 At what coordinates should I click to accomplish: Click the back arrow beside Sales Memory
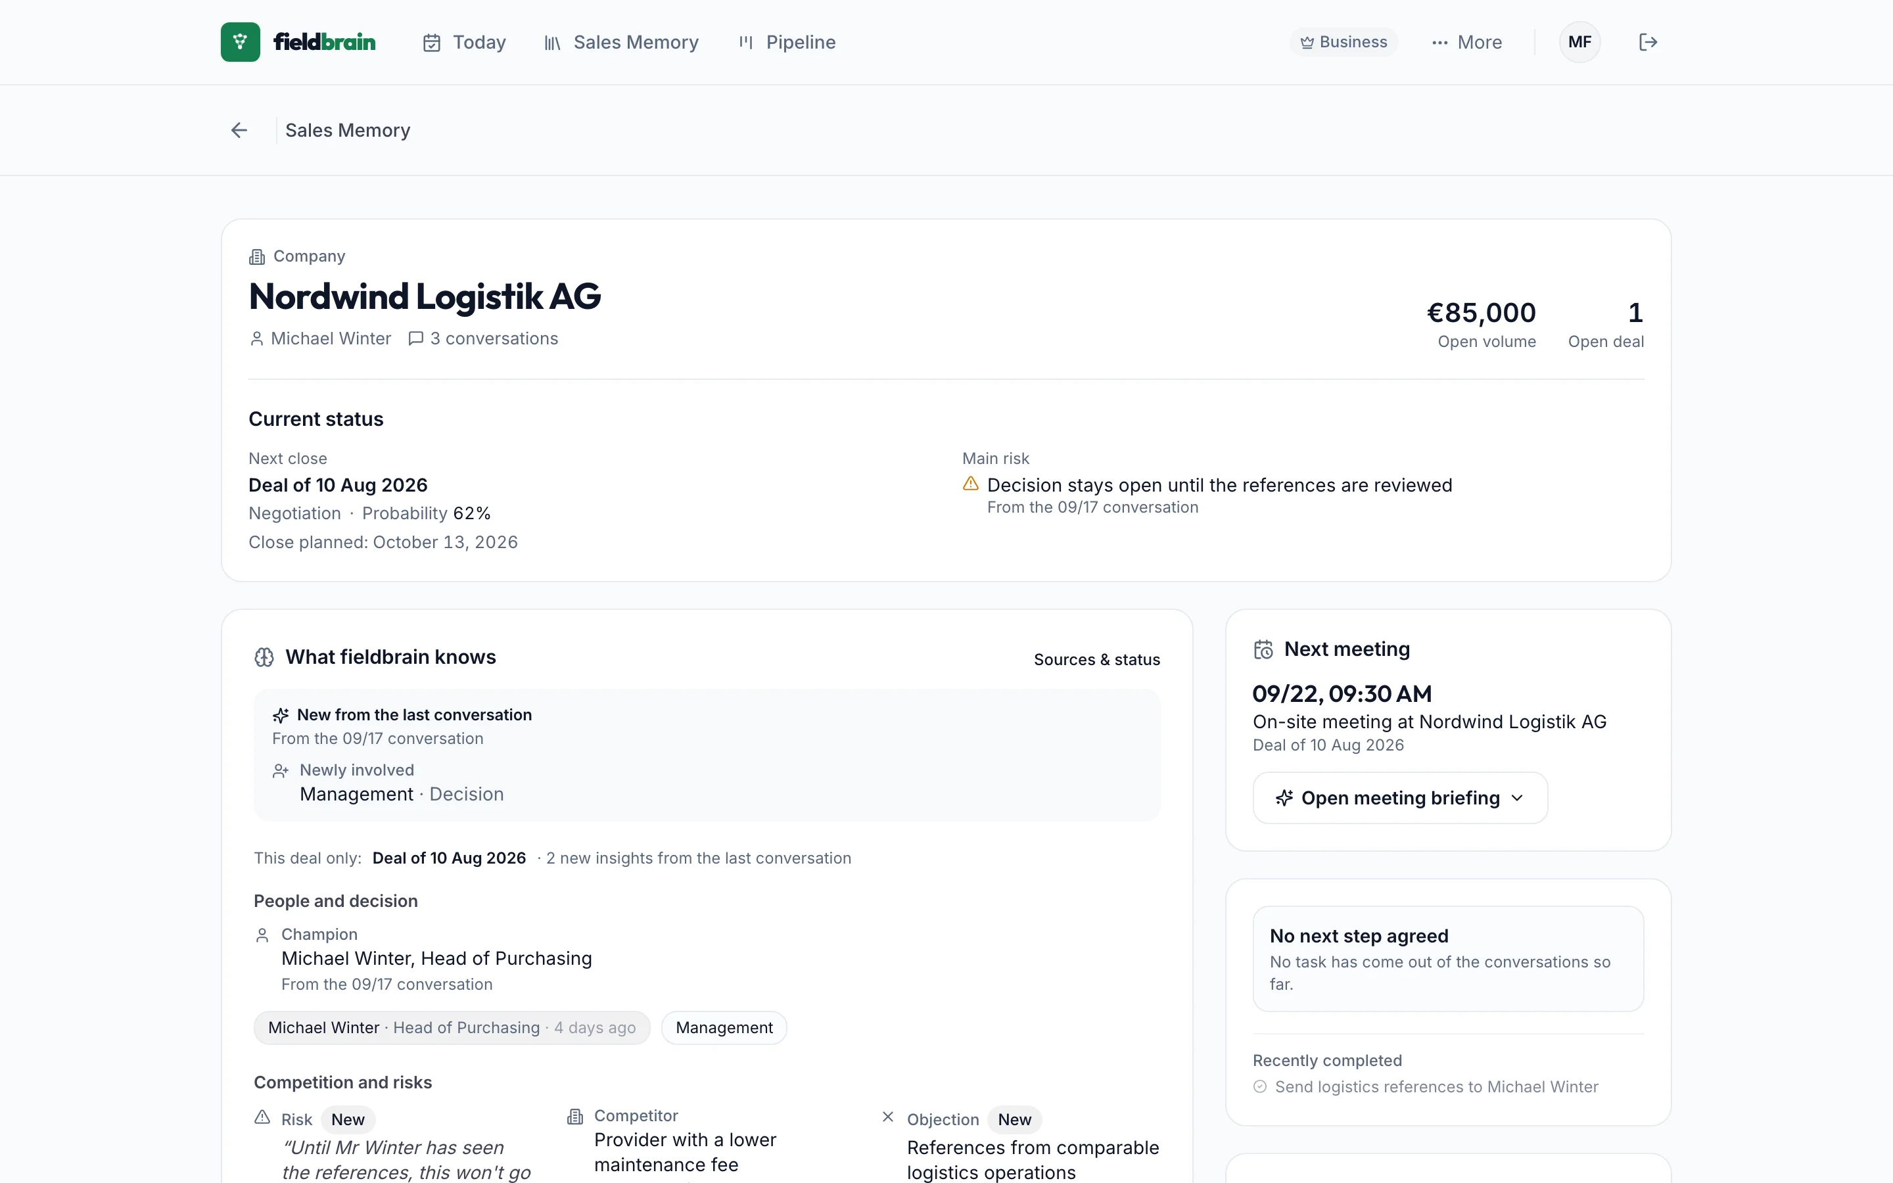pos(239,130)
